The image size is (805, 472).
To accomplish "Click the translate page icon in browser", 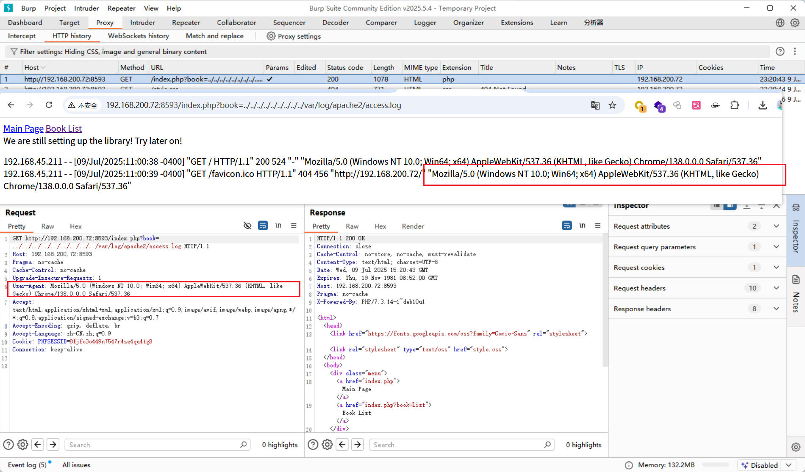I will coord(595,105).
